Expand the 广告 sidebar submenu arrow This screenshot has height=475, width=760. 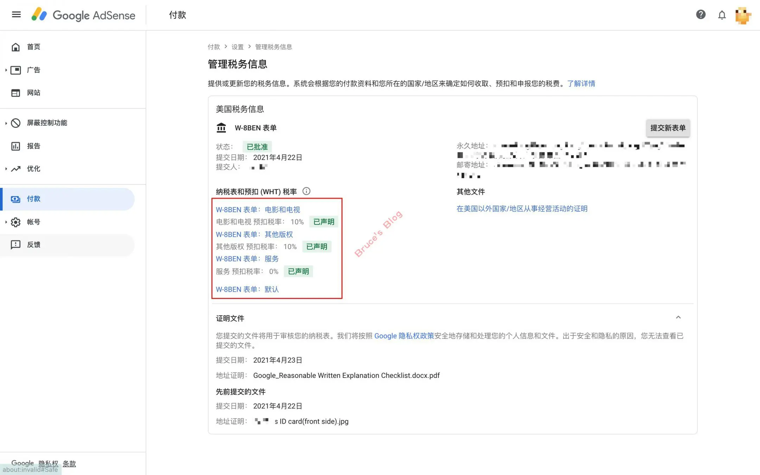[6, 70]
